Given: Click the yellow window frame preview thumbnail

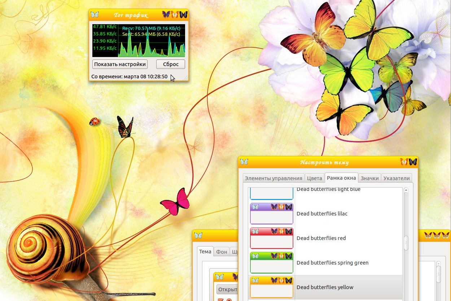Looking at the screenshot, I should pos(272,287).
